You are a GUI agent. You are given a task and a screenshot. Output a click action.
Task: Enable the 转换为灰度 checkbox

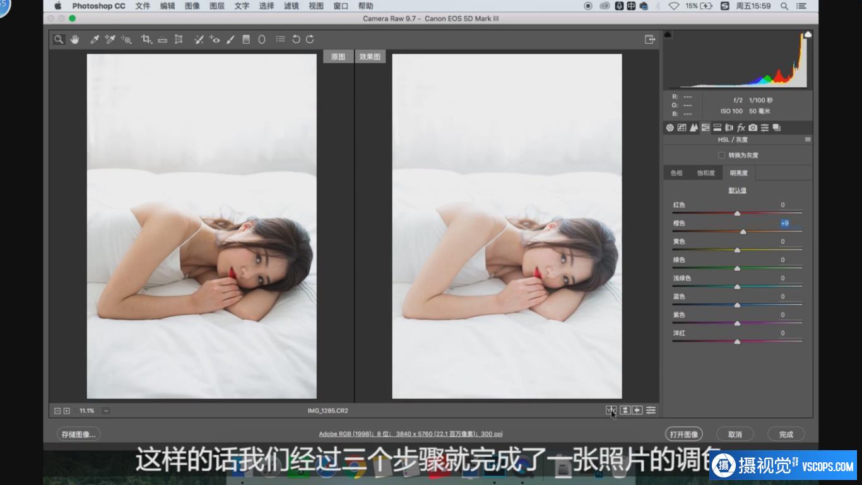[x=721, y=155]
